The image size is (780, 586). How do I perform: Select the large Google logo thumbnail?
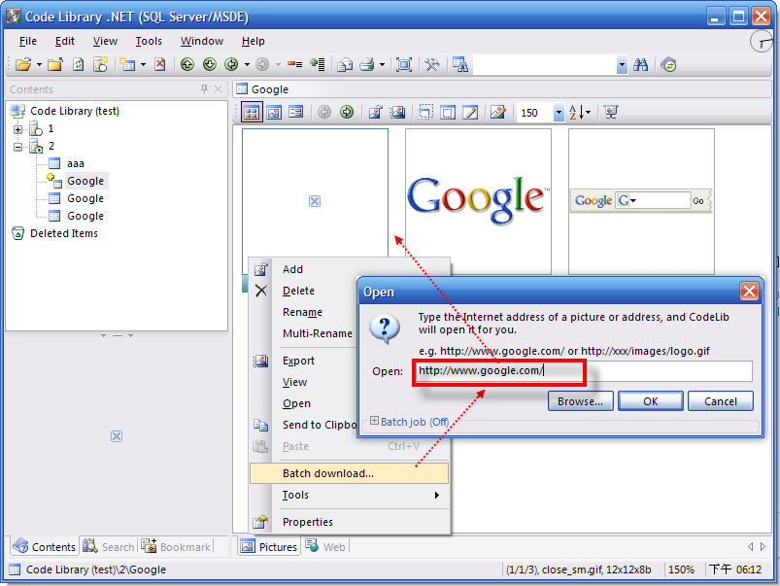(478, 201)
